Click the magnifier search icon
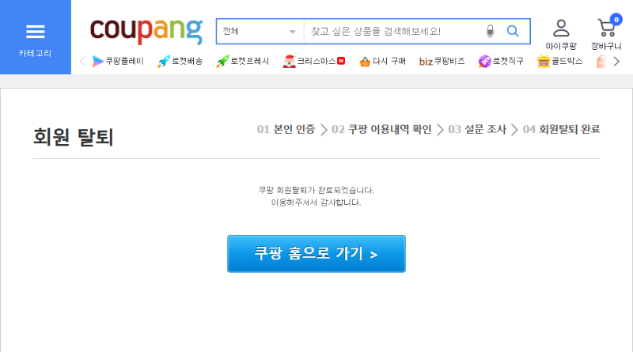This screenshot has width=633, height=352. (x=513, y=31)
